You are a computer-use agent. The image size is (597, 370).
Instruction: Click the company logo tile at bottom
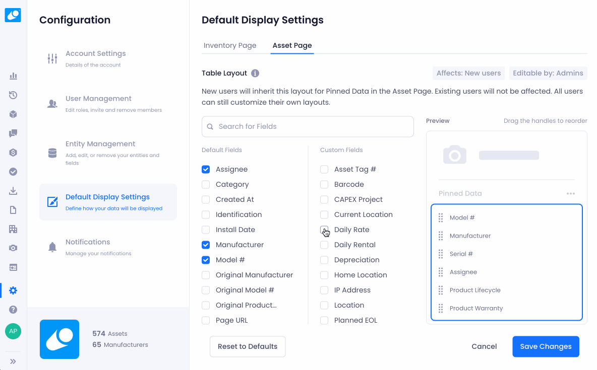point(59,339)
